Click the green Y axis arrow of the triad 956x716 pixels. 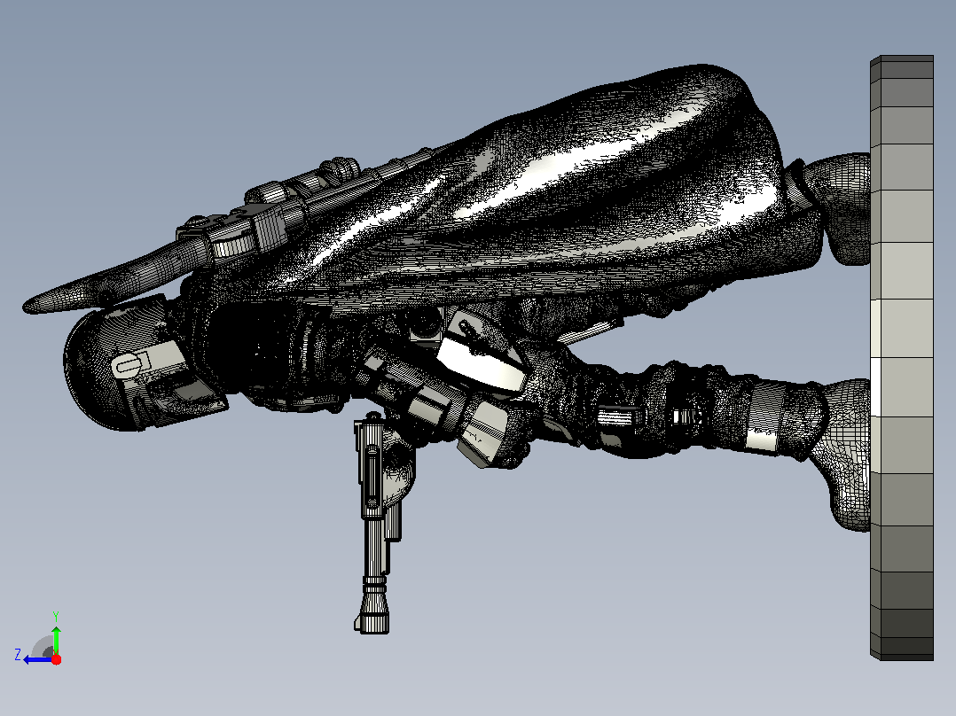coord(56,640)
